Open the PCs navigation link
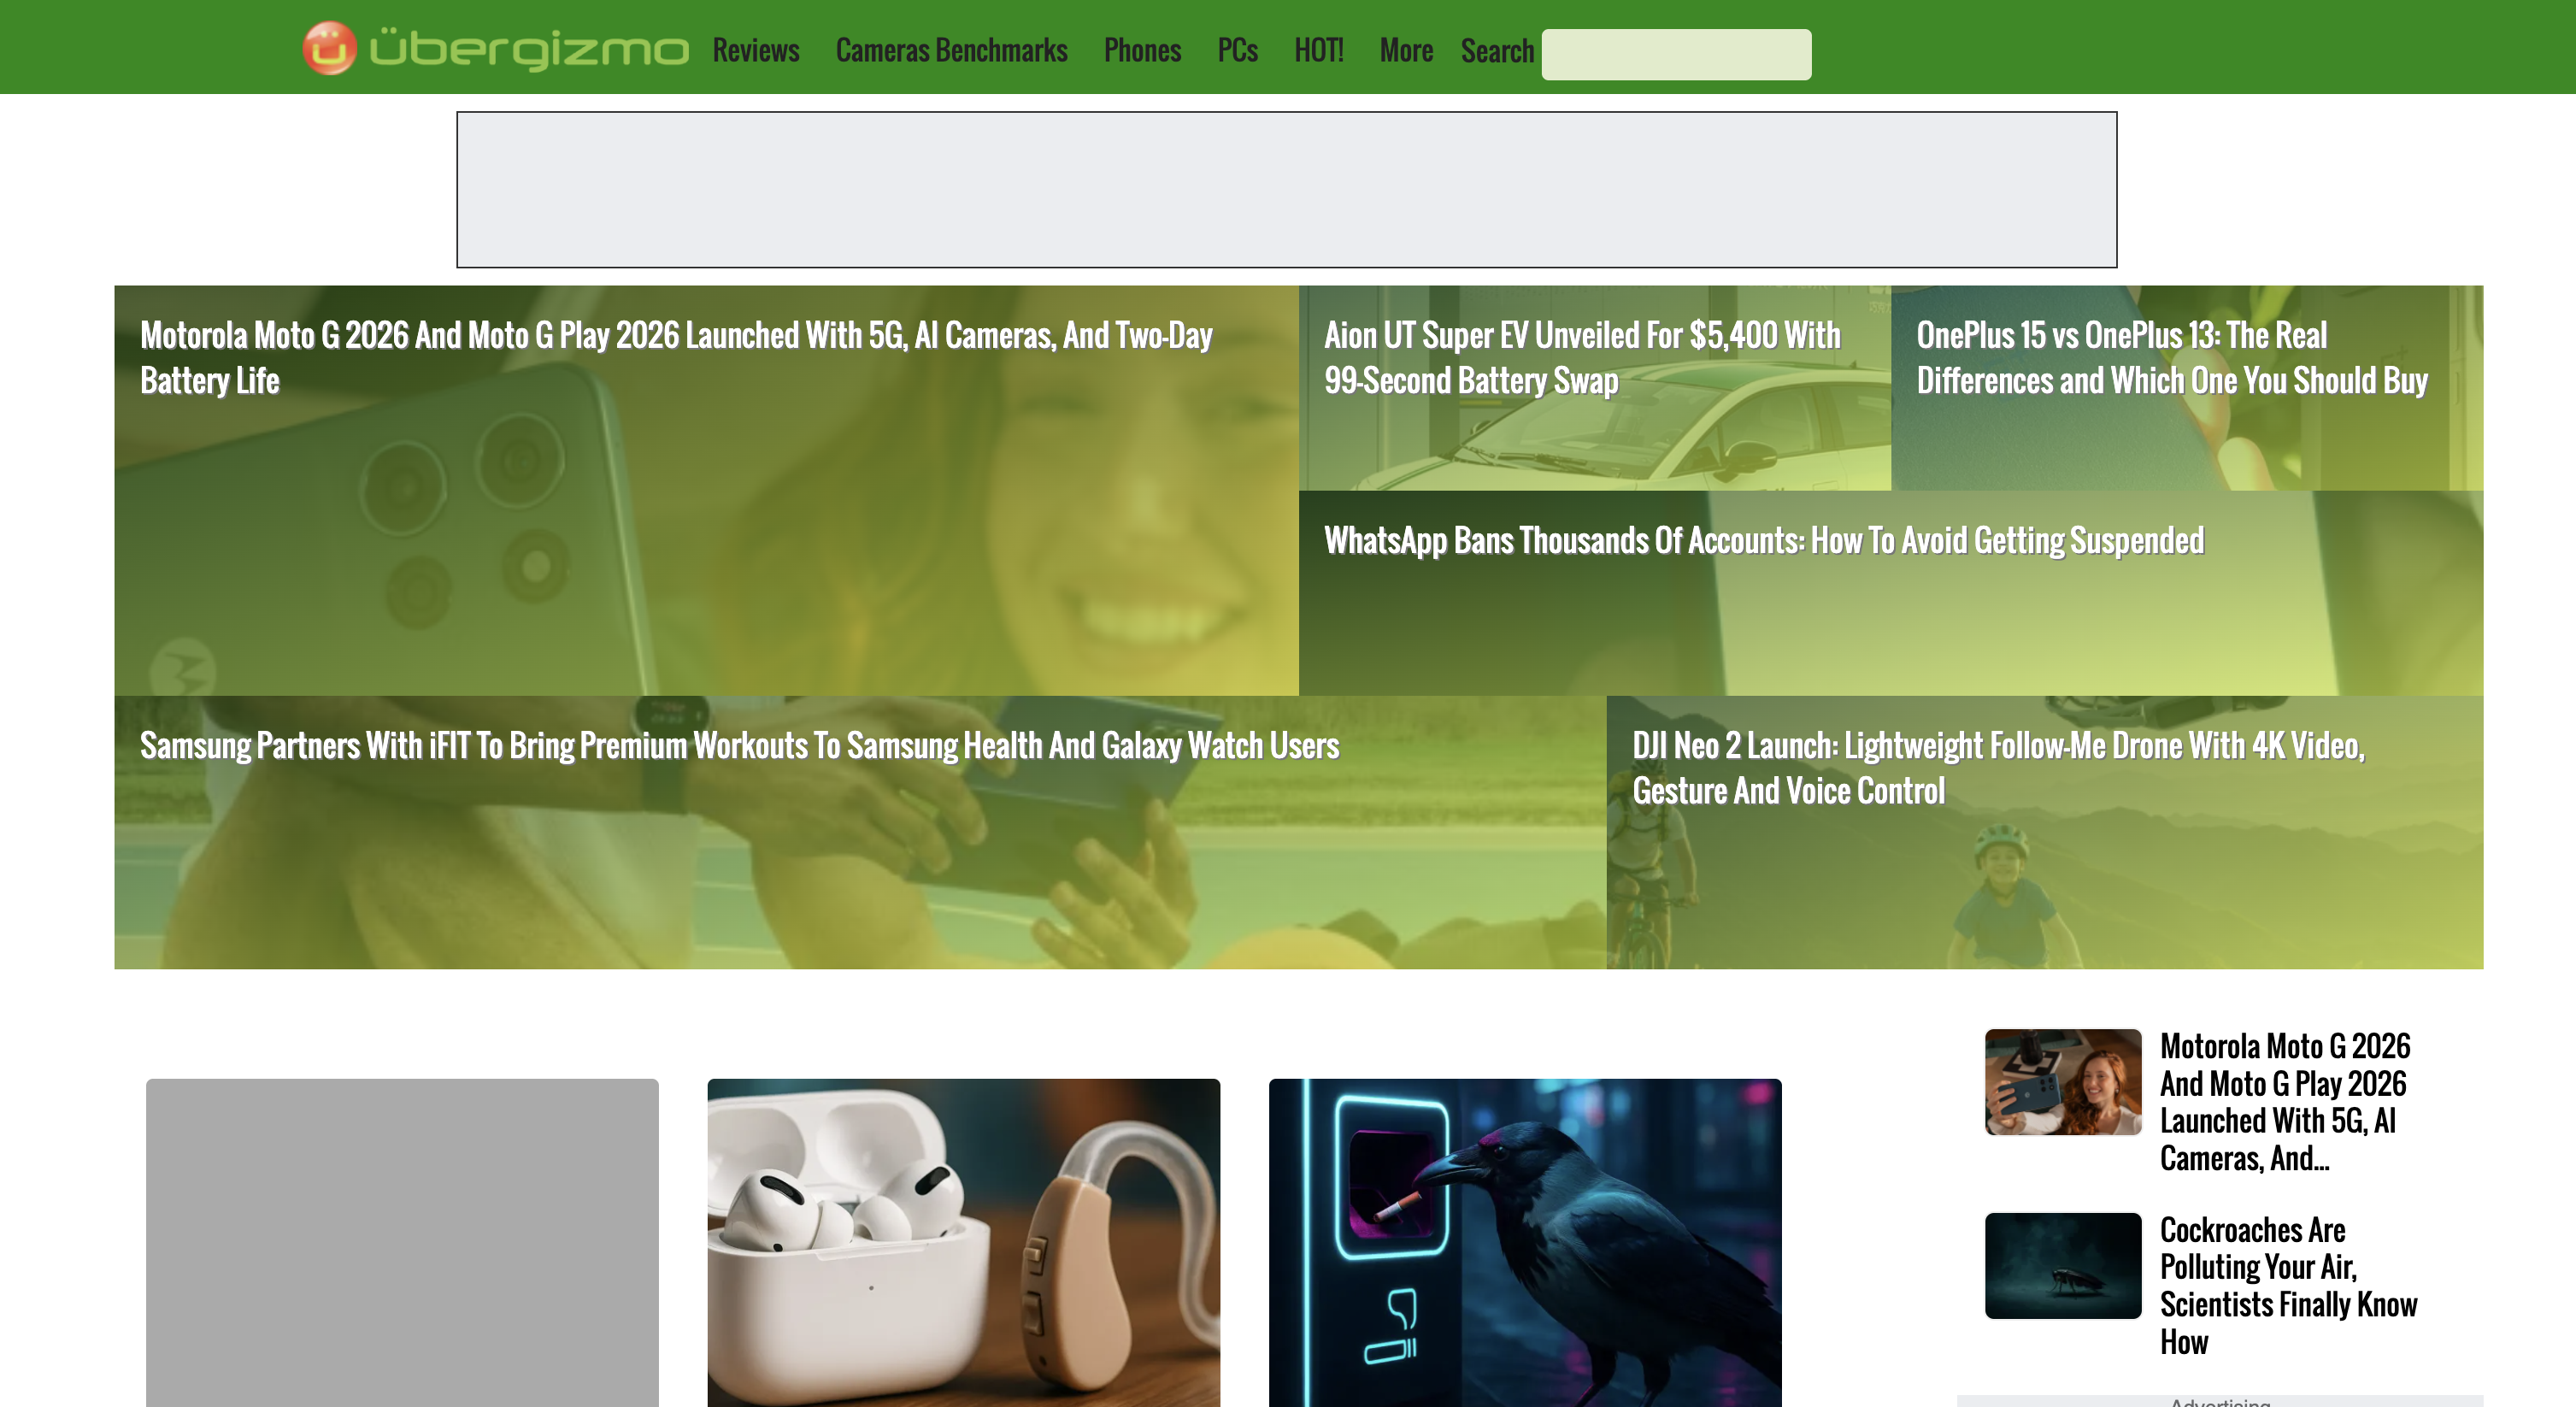Viewport: 2576px width, 1407px height. (x=1237, y=50)
